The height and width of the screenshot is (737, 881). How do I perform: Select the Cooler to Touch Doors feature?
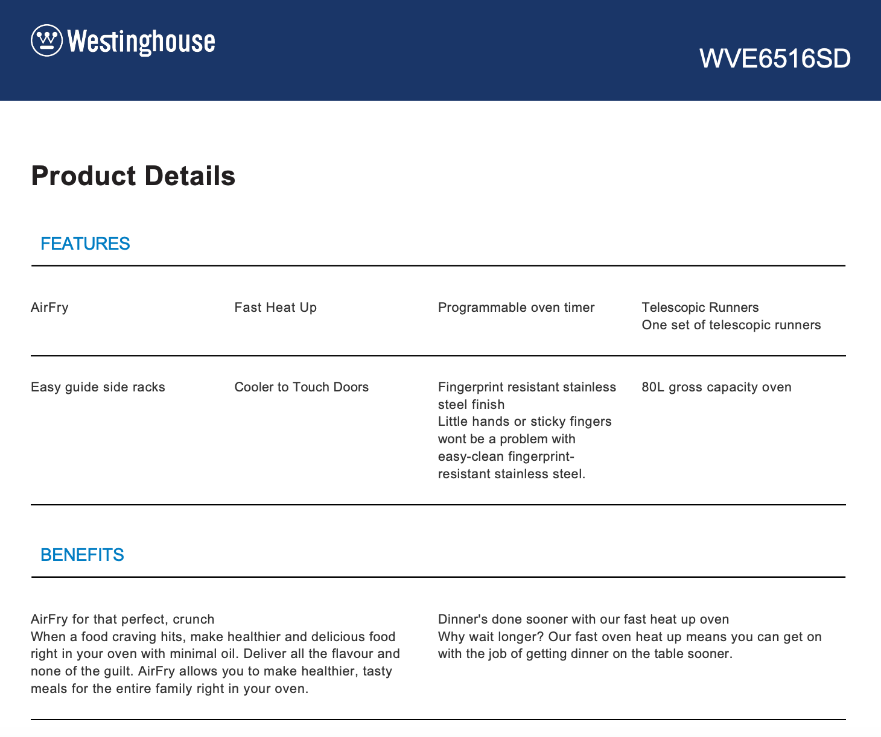(x=301, y=387)
